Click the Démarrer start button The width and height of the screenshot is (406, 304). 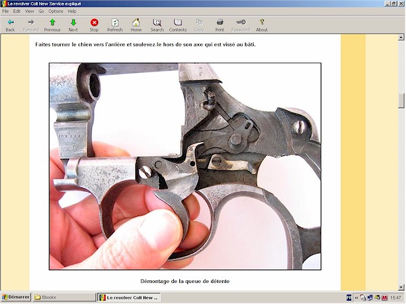click(16, 297)
